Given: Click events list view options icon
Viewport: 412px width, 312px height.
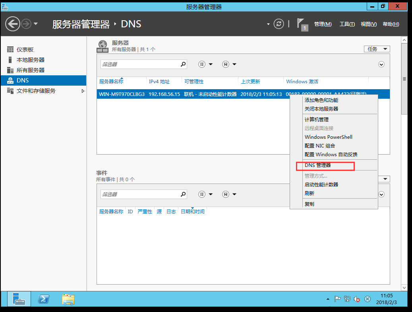Looking at the screenshot, I should pyautogui.click(x=202, y=194).
